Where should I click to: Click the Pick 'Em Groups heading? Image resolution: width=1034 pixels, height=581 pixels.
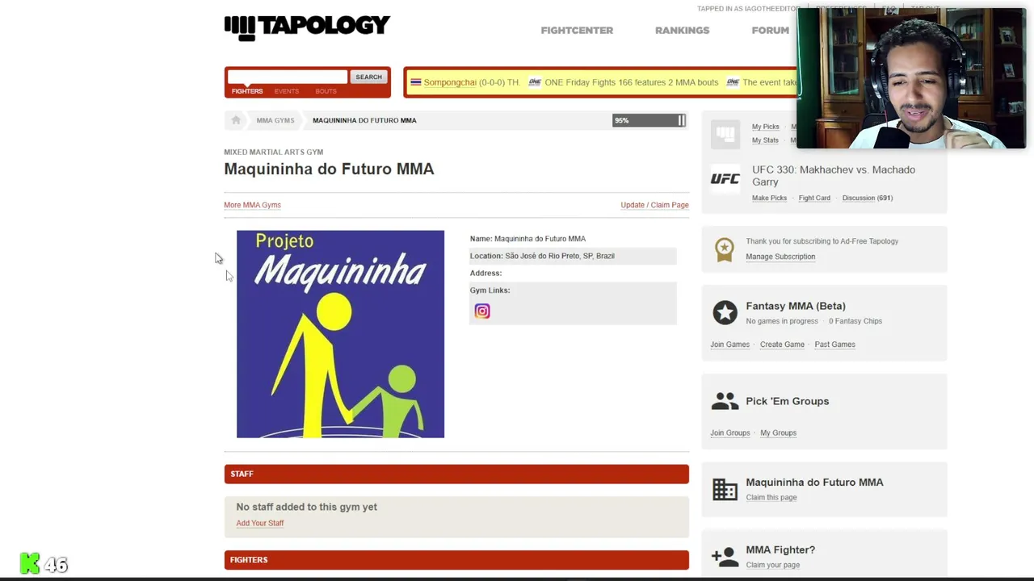tap(788, 401)
